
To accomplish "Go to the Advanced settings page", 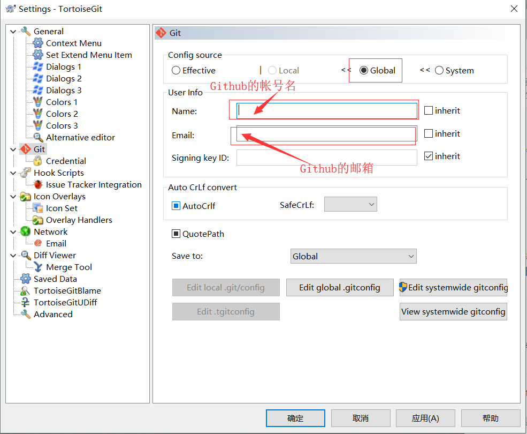I will tap(53, 315).
